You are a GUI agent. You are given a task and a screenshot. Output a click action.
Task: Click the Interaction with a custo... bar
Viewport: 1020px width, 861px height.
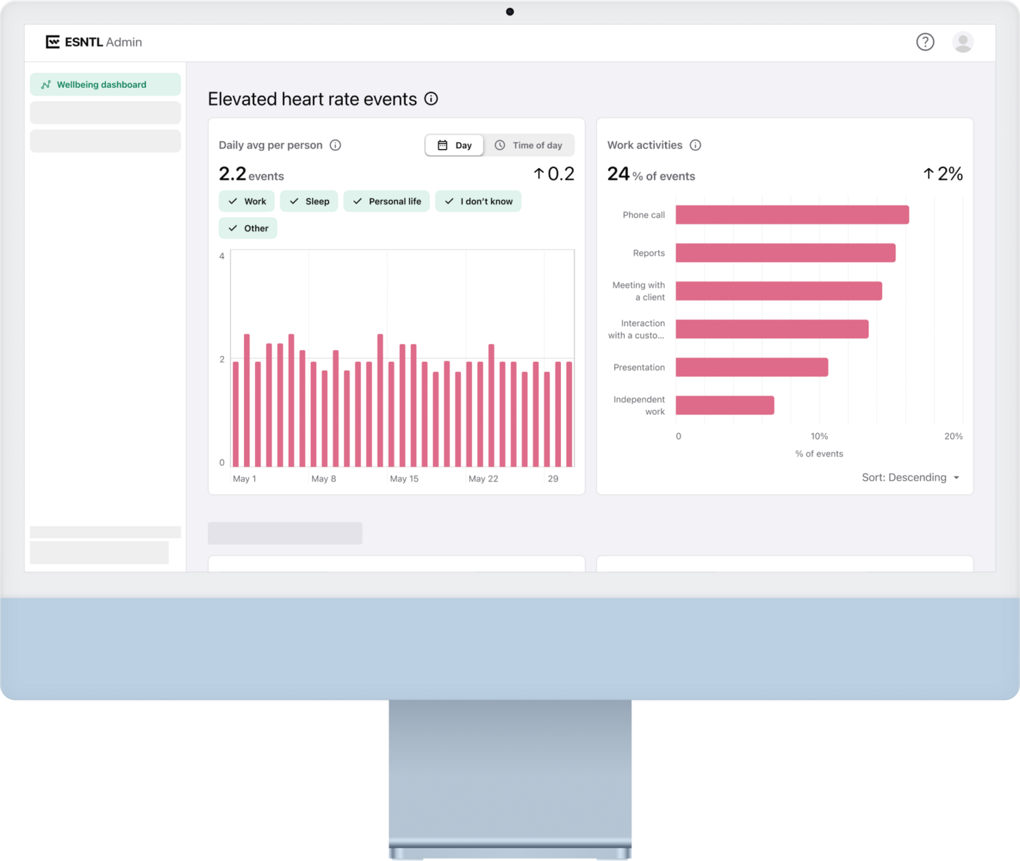pyautogui.click(x=772, y=329)
